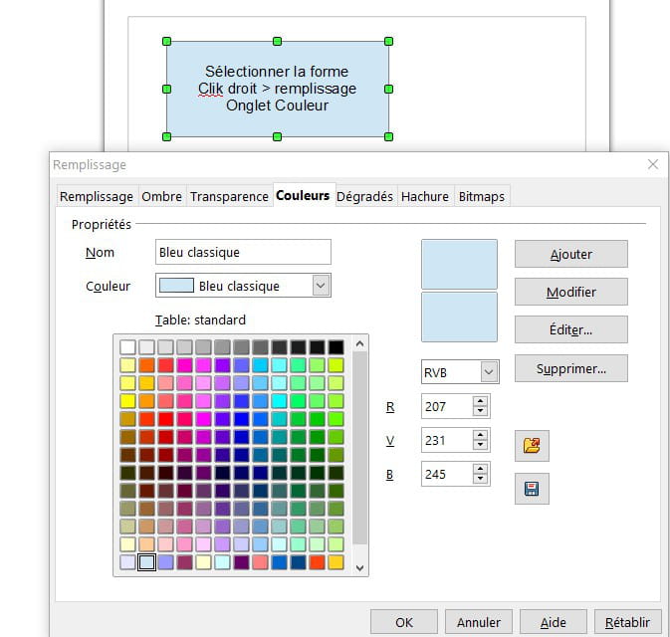Choose the dark purple swatch in the bottom row
670x637 pixels.
click(242, 562)
